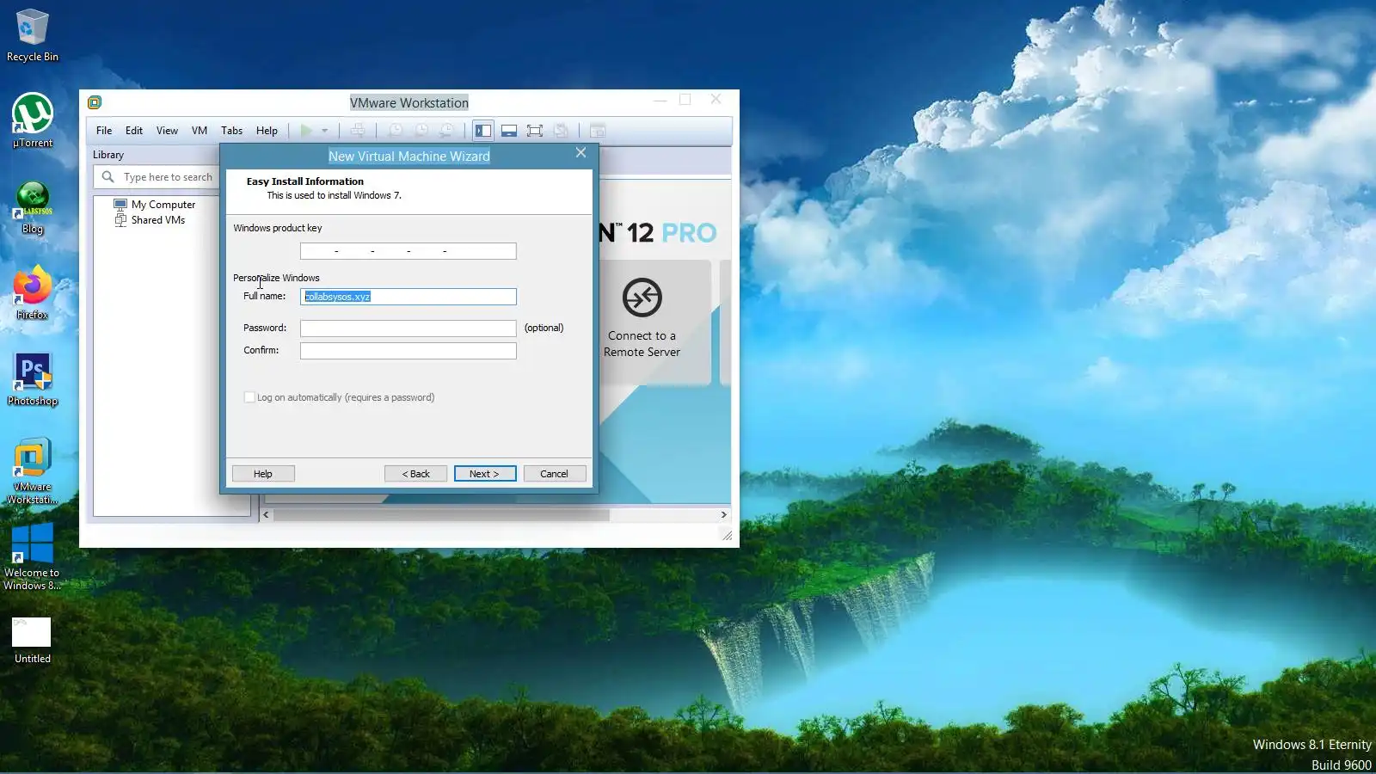Open the File menu
Image resolution: width=1376 pixels, height=774 pixels.
(x=104, y=131)
